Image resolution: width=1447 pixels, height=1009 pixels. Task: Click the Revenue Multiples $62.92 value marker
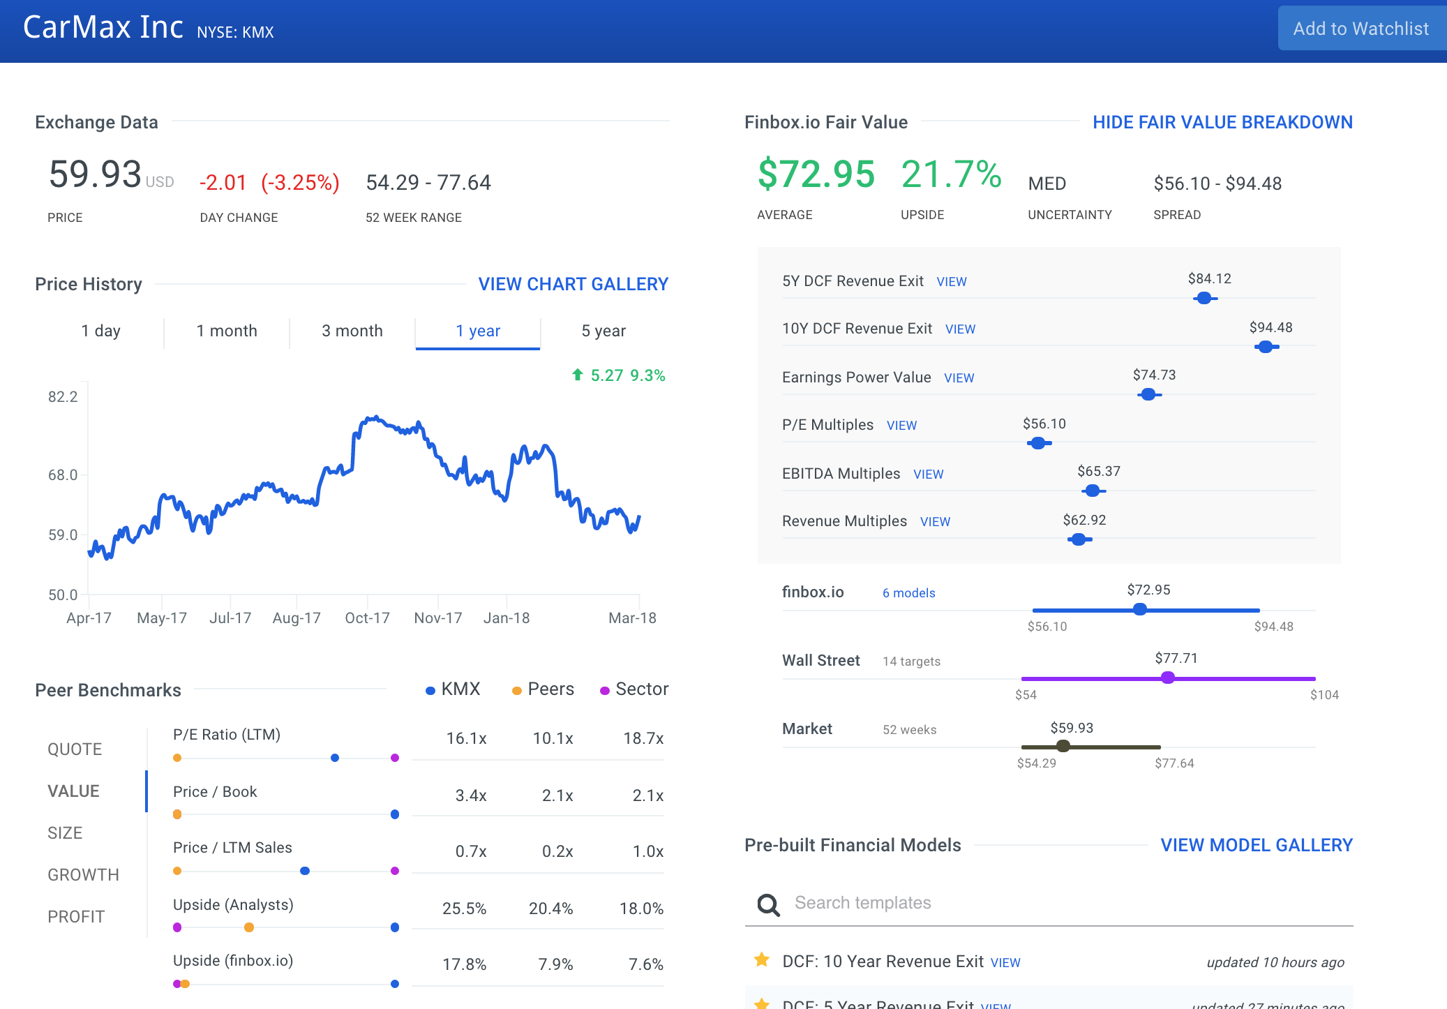1079,539
